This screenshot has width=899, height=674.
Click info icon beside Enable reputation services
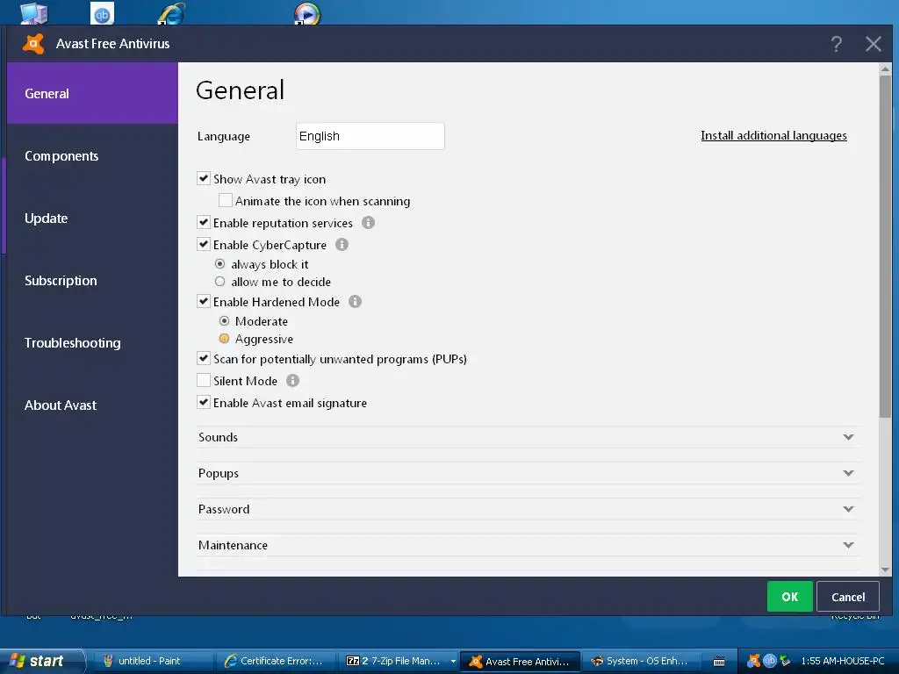368,222
